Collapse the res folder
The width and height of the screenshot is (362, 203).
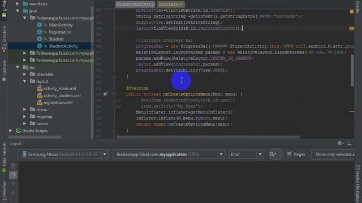click(18, 67)
